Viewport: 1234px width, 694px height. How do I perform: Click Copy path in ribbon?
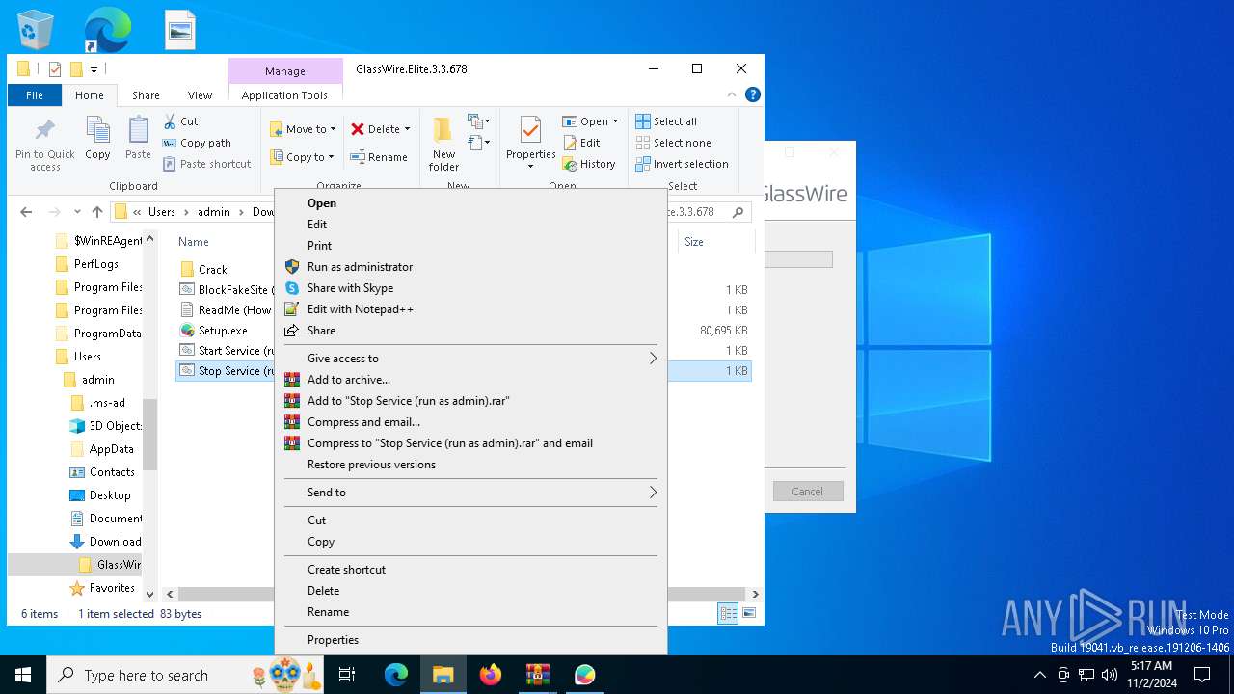point(198,143)
